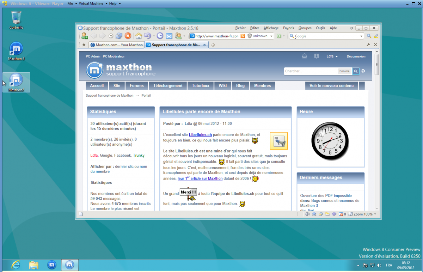Expand the Google search box dropdown
This screenshot has width=423, height=272.
tap(361, 36)
